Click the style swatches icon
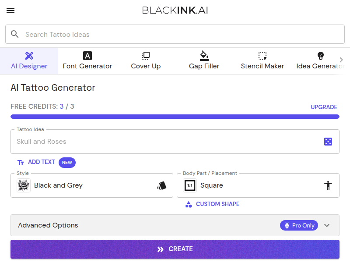 162,185
